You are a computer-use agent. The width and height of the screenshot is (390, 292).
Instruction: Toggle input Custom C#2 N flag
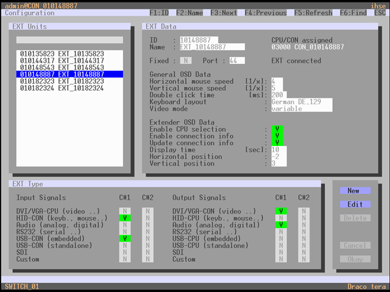148,259
